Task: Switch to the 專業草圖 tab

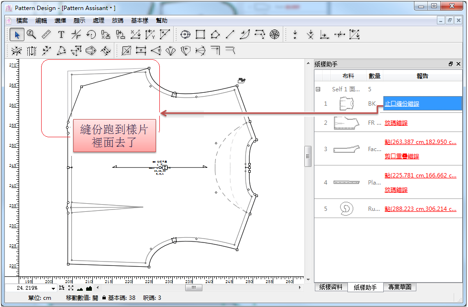Action: click(x=399, y=287)
